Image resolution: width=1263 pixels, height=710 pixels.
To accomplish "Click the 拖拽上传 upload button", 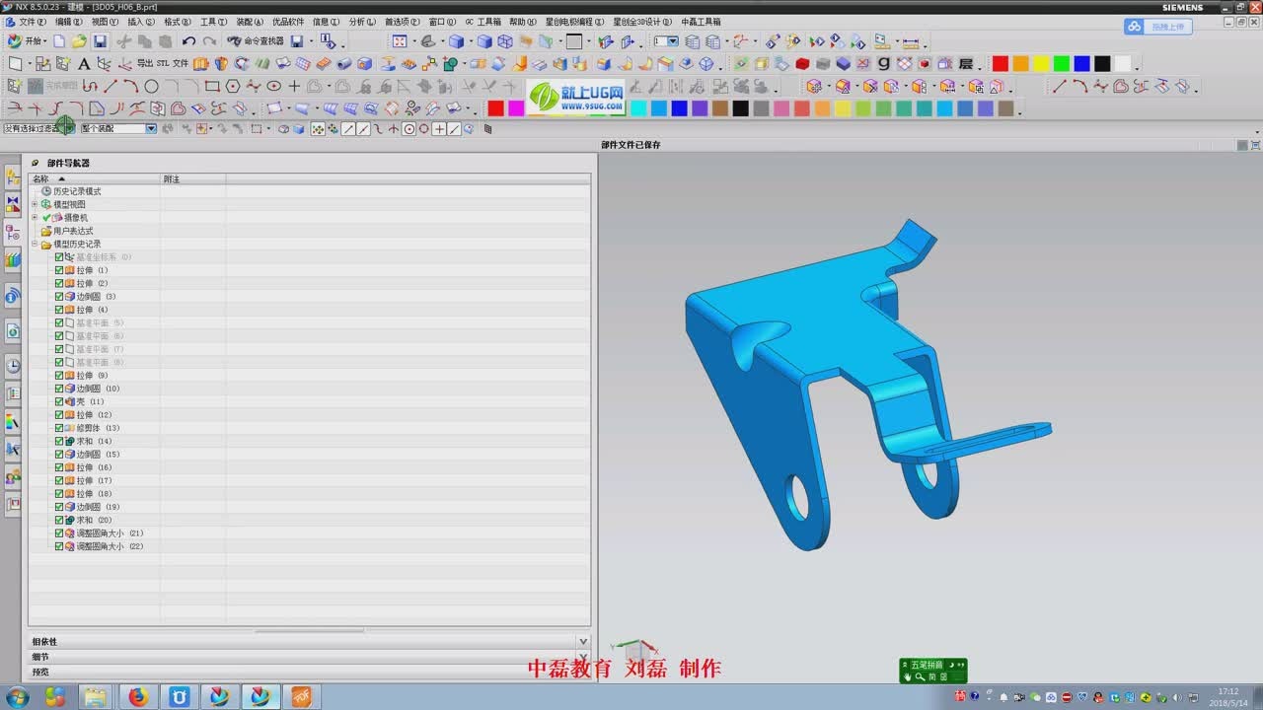I will click(x=1158, y=27).
